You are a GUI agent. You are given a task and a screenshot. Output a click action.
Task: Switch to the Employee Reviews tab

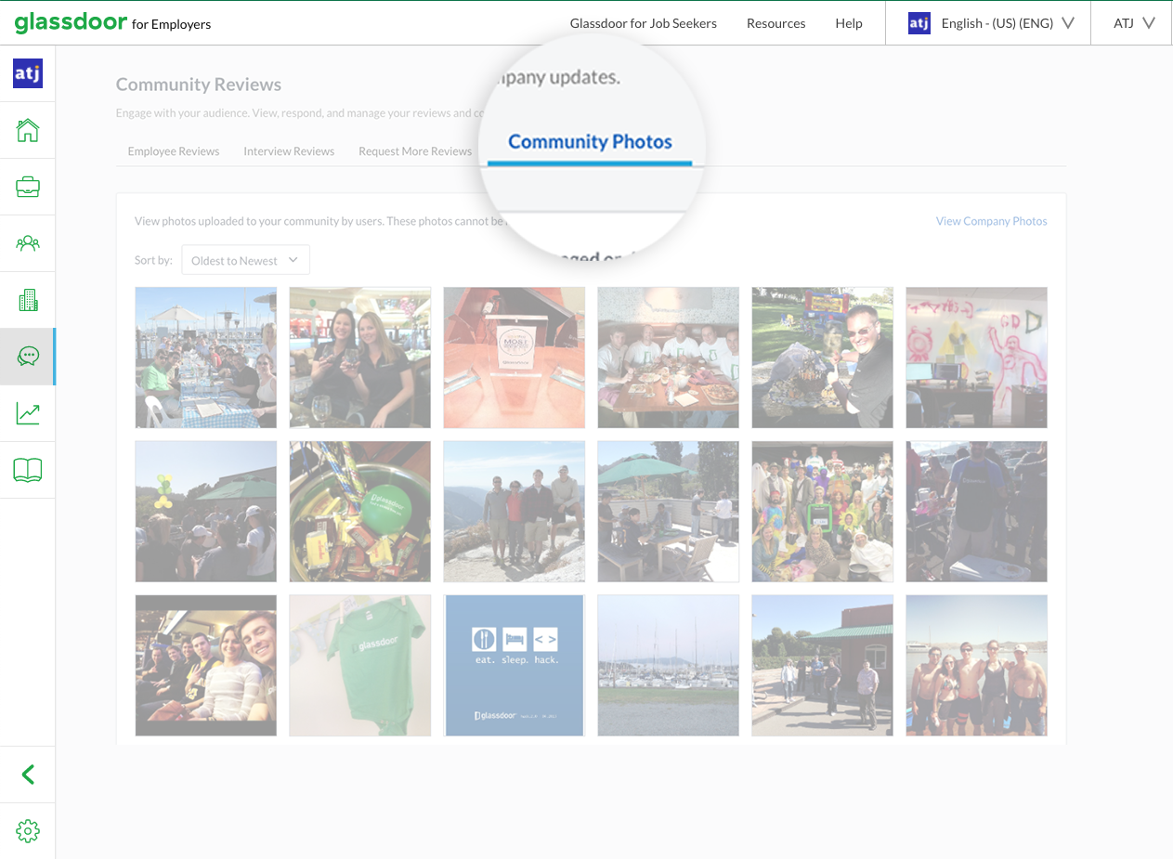173,150
